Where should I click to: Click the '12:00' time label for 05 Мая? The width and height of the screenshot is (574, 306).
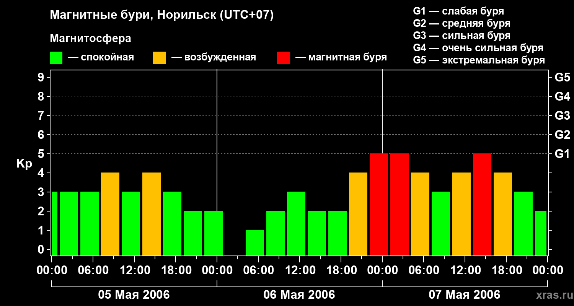[x=134, y=270]
